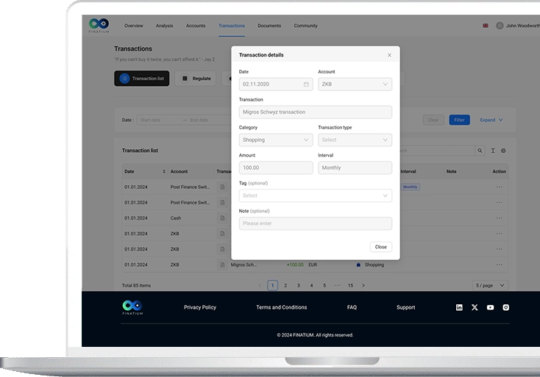Open the X (Twitter) social link
Image resolution: width=540 pixels, height=377 pixels.
pyautogui.click(x=475, y=307)
